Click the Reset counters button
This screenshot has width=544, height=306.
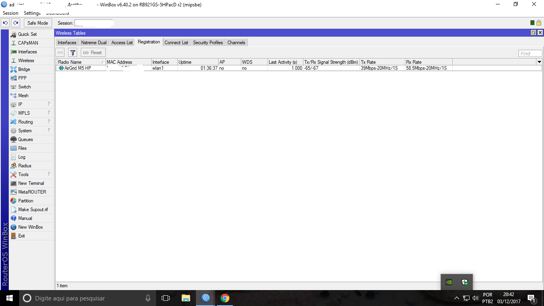[93, 53]
